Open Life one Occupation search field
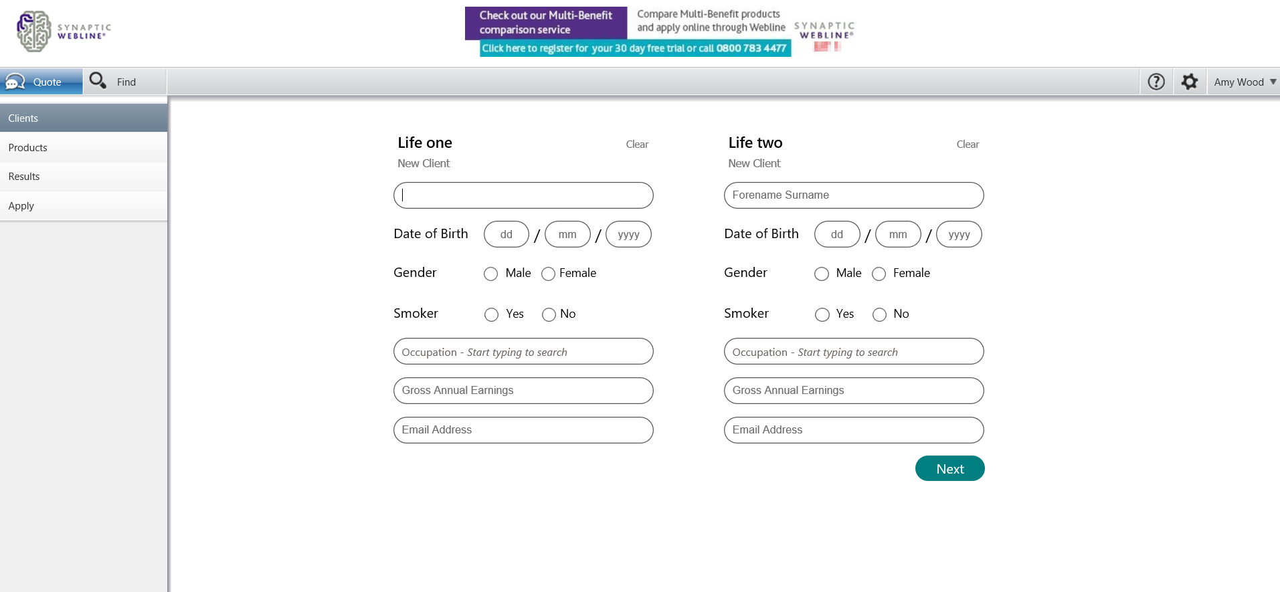Image resolution: width=1280 pixels, height=592 pixels. point(523,352)
